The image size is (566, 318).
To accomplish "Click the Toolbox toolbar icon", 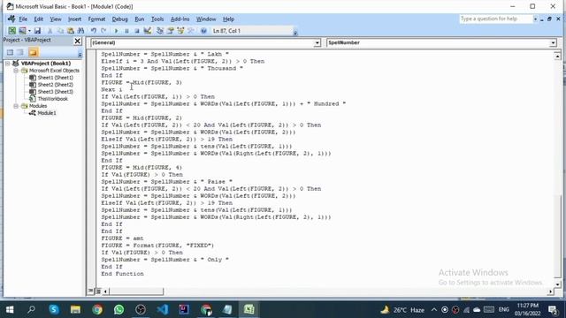I will [x=191, y=31].
